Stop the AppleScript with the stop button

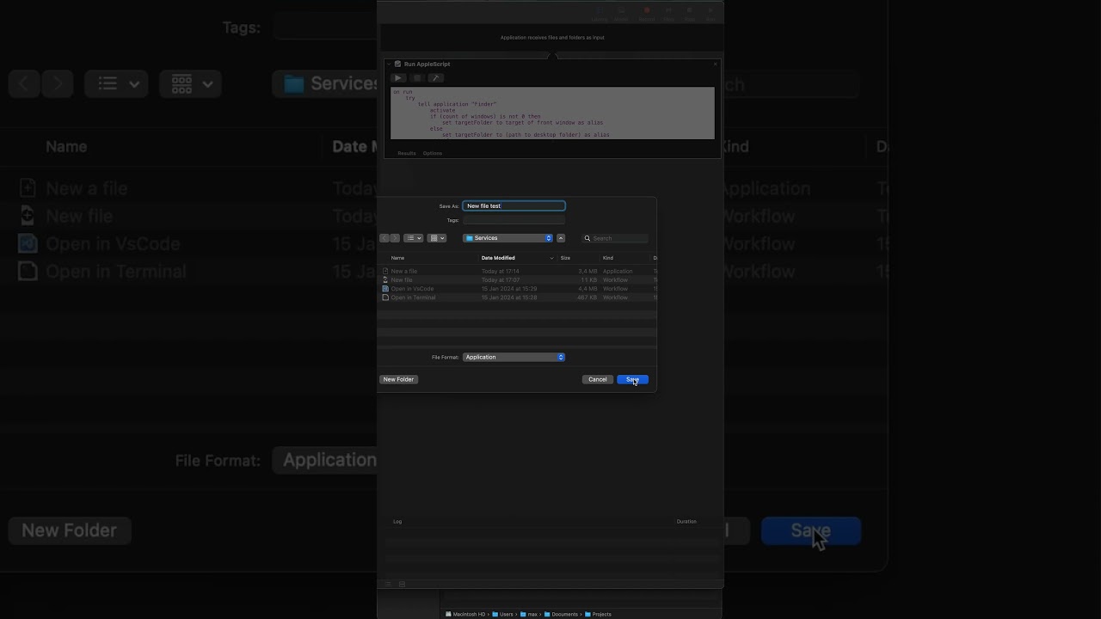(417, 77)
